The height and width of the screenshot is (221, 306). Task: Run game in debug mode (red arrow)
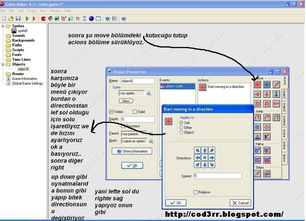pos(34,19)
